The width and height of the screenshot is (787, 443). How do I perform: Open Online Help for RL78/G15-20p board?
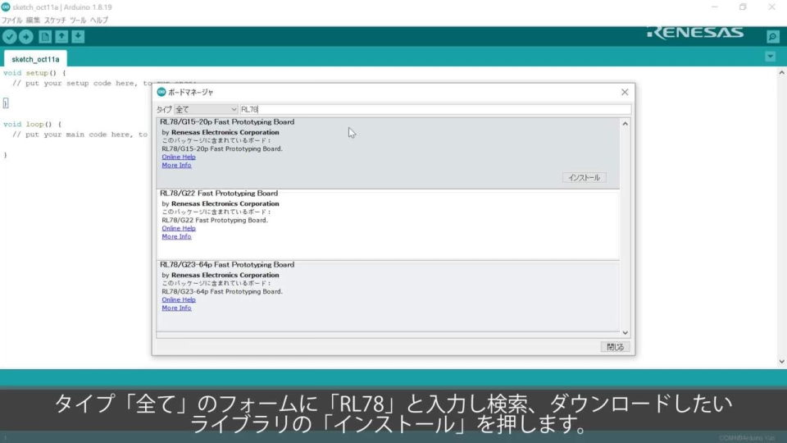click(179, 157)
